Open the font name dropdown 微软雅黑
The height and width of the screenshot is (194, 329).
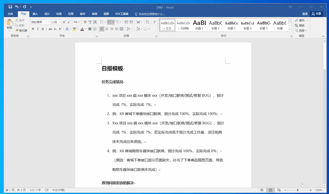pyautogui.click(x=49, y=22)
